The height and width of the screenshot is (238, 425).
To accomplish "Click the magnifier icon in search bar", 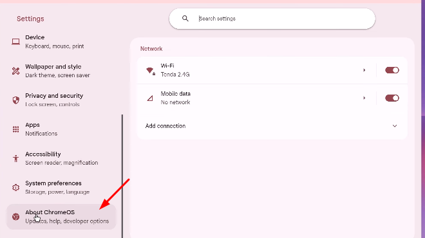I will (x=185, y=19).
